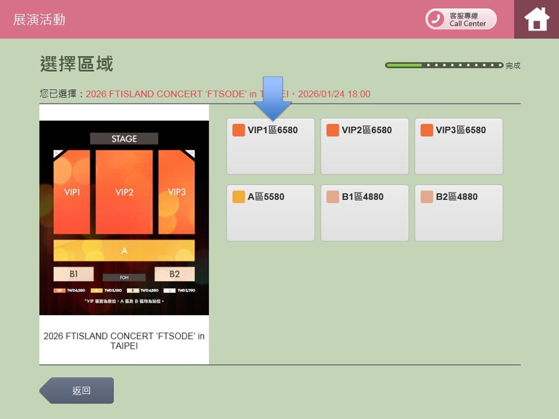The height and width of the screenshot is (419, 559).
Task: Click the STAGE label on seat map
Action: [x=124, y=139]
